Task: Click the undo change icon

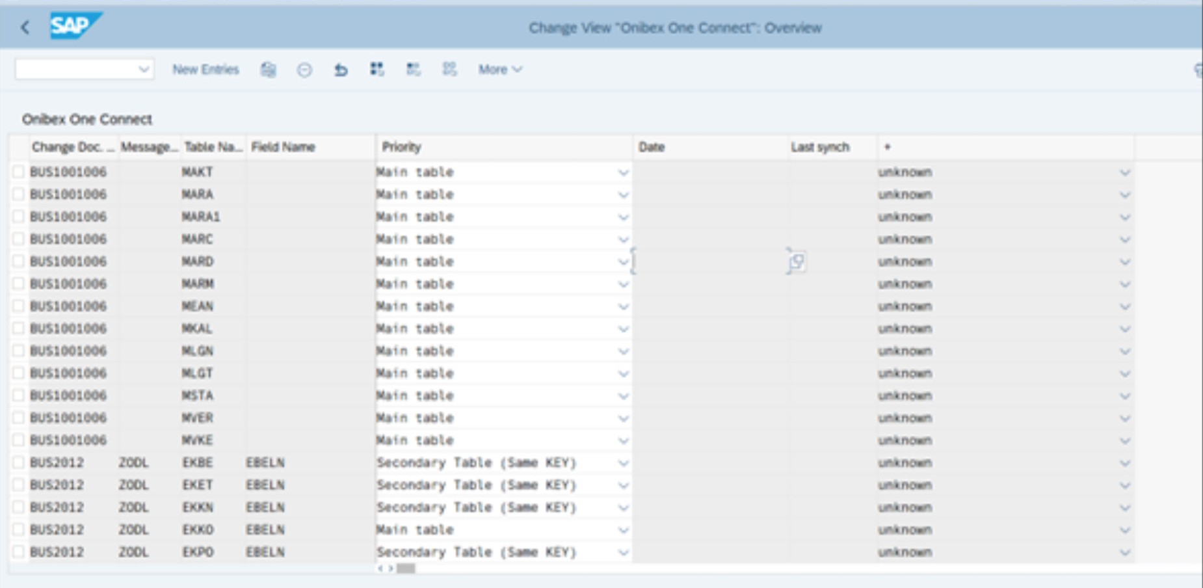Action: (341, 70)
